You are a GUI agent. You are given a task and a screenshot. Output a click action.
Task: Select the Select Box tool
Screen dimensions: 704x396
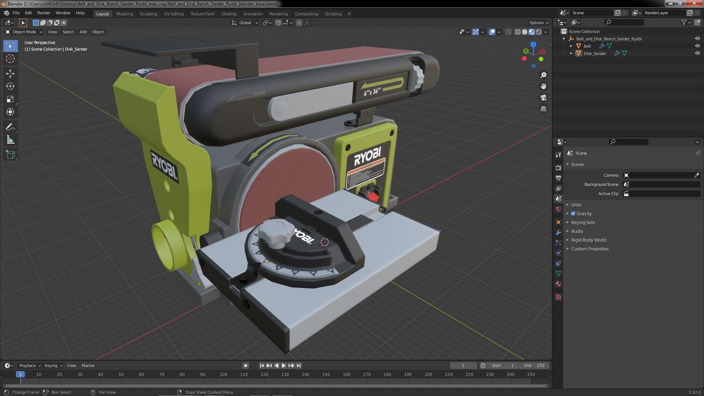(10, 46)
